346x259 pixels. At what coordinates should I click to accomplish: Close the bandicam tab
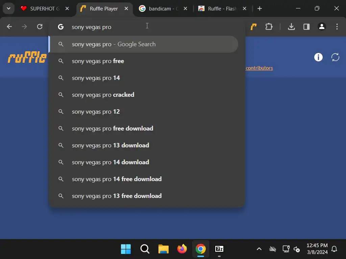186,8
